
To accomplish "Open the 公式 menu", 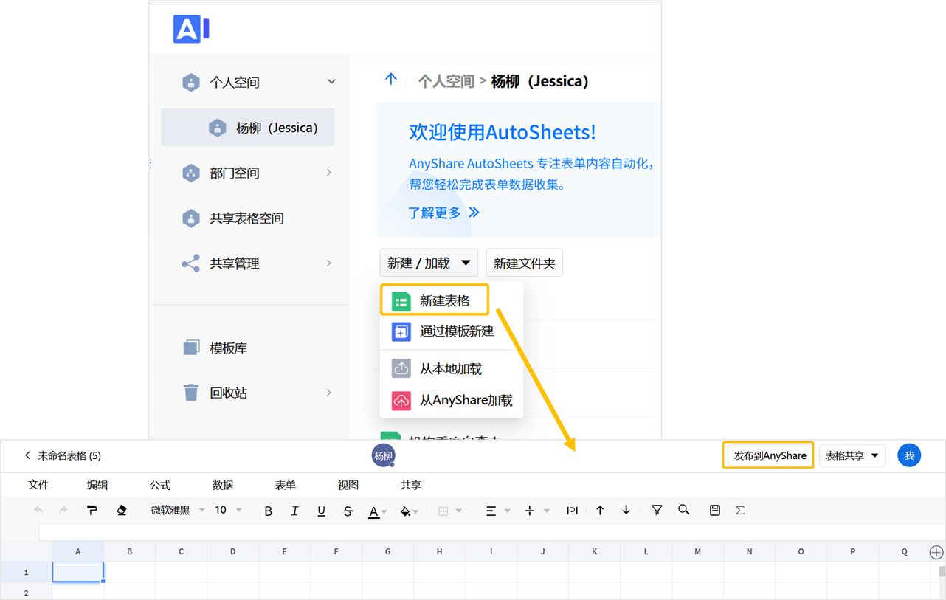I will 160,485.
